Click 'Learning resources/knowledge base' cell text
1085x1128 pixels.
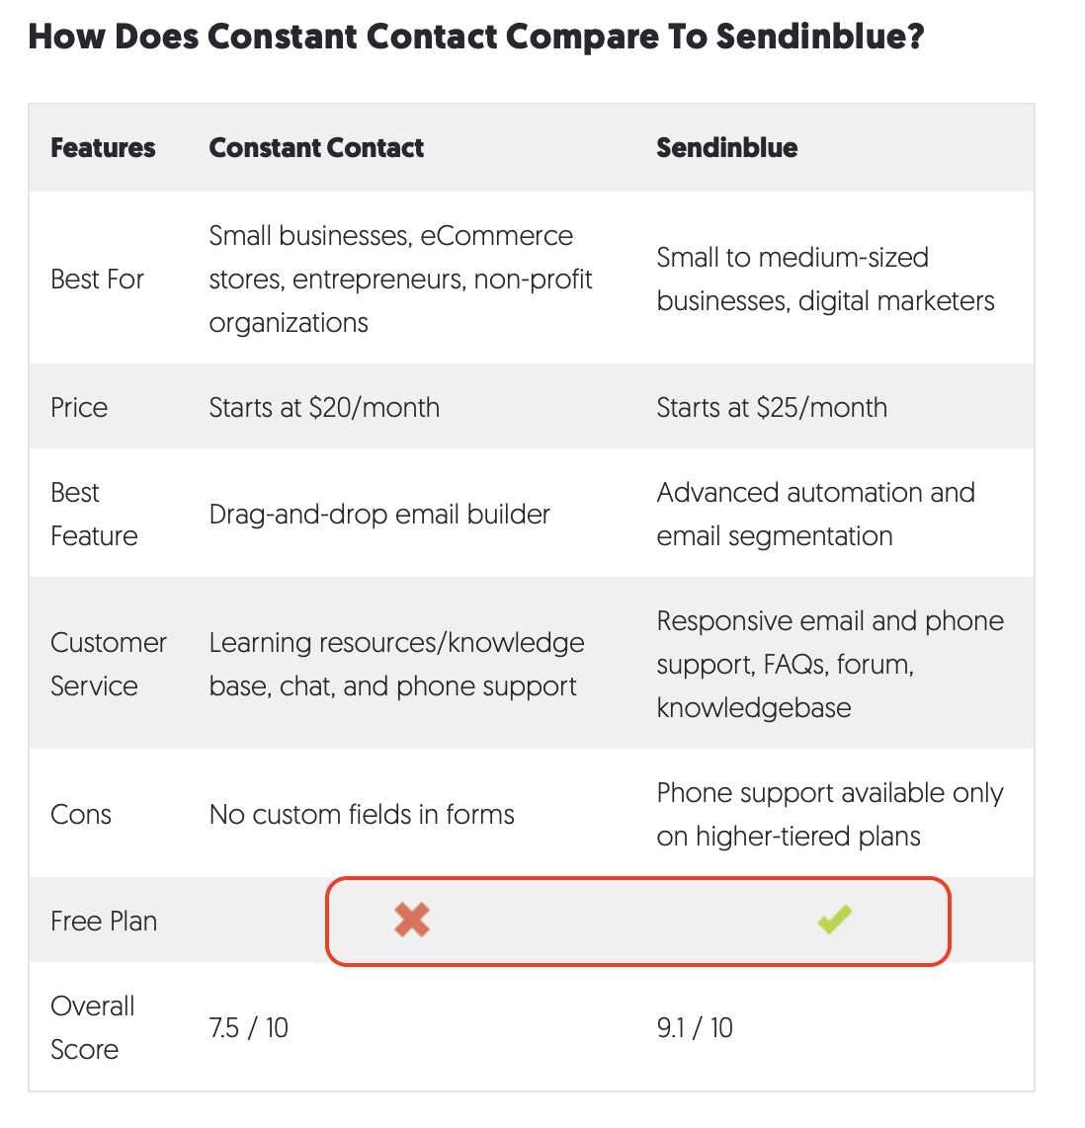396,664
